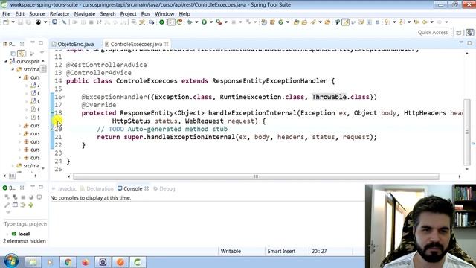The width and height of the screenshot is (476, 268).
Task: Open the File menu
Action: [6, 14]
